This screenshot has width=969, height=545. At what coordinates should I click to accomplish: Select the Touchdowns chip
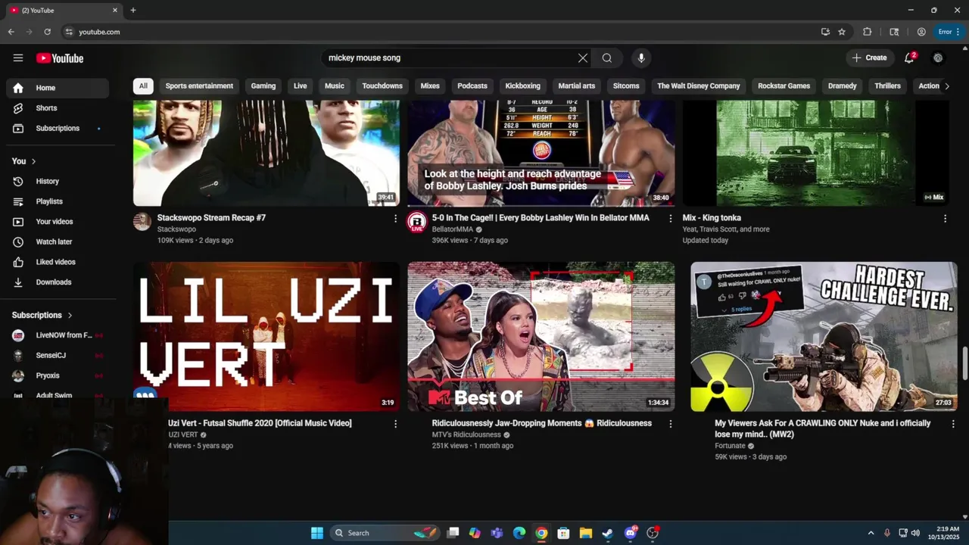tap(382, 86)
